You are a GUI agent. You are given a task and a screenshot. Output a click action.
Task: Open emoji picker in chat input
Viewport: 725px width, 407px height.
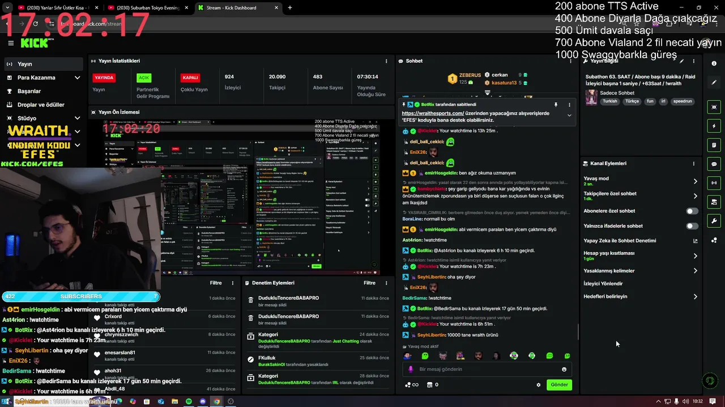pyautogui.click(x=564, y=369)
